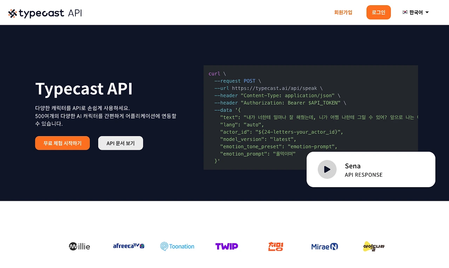Image resolution: width=449 pixels, height=268 pixels.
Task: Click the 아이들나라 partner logo
Action: pyautogui.click(x=374, y=246)
